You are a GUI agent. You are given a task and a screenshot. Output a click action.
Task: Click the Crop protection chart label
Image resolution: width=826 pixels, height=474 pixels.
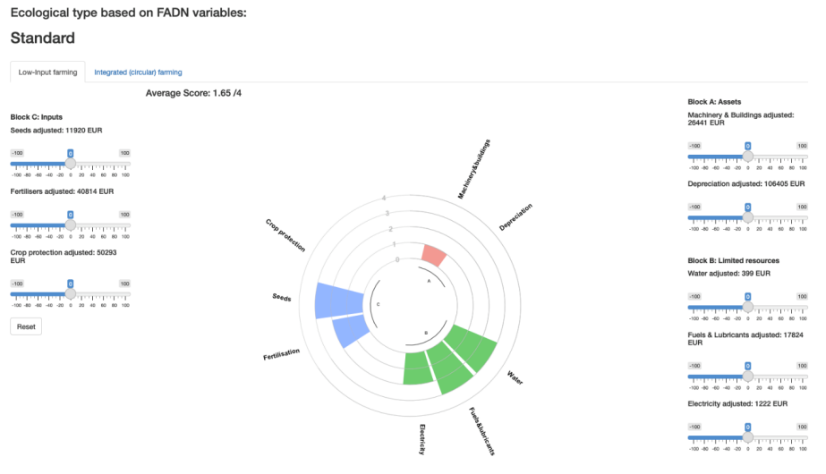coord(285,235)
